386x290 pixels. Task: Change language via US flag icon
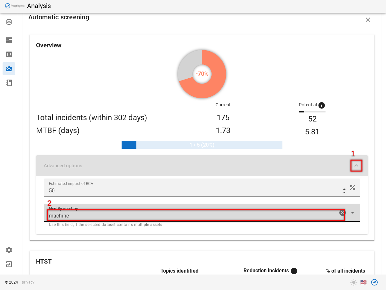363,282
